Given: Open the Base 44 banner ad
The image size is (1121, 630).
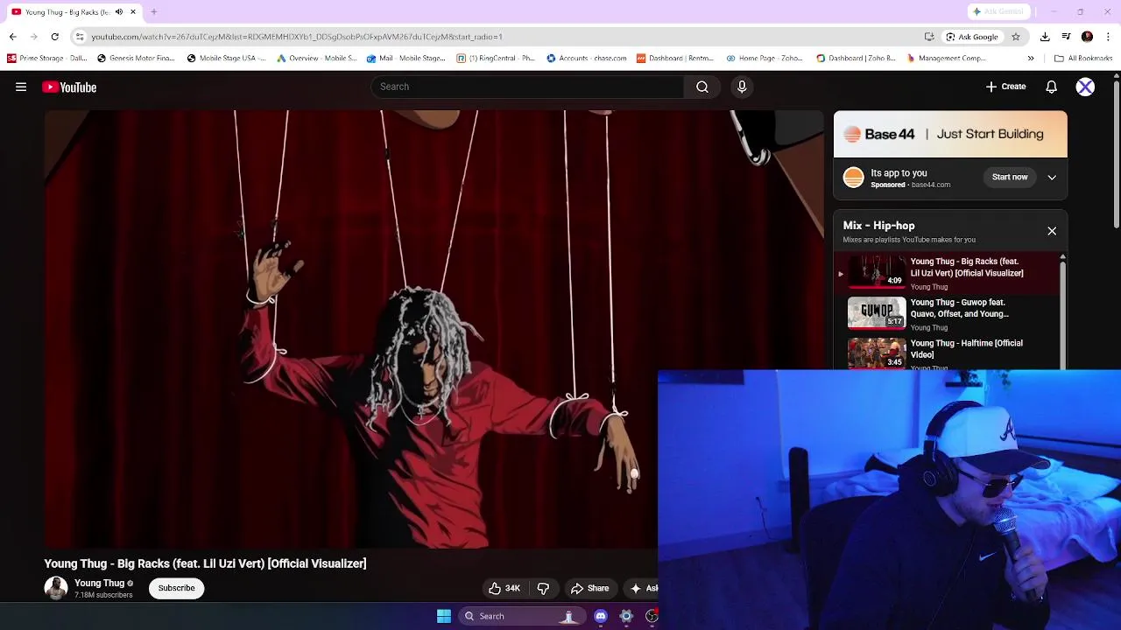Looking at the screenshot, I should [950, 134].
